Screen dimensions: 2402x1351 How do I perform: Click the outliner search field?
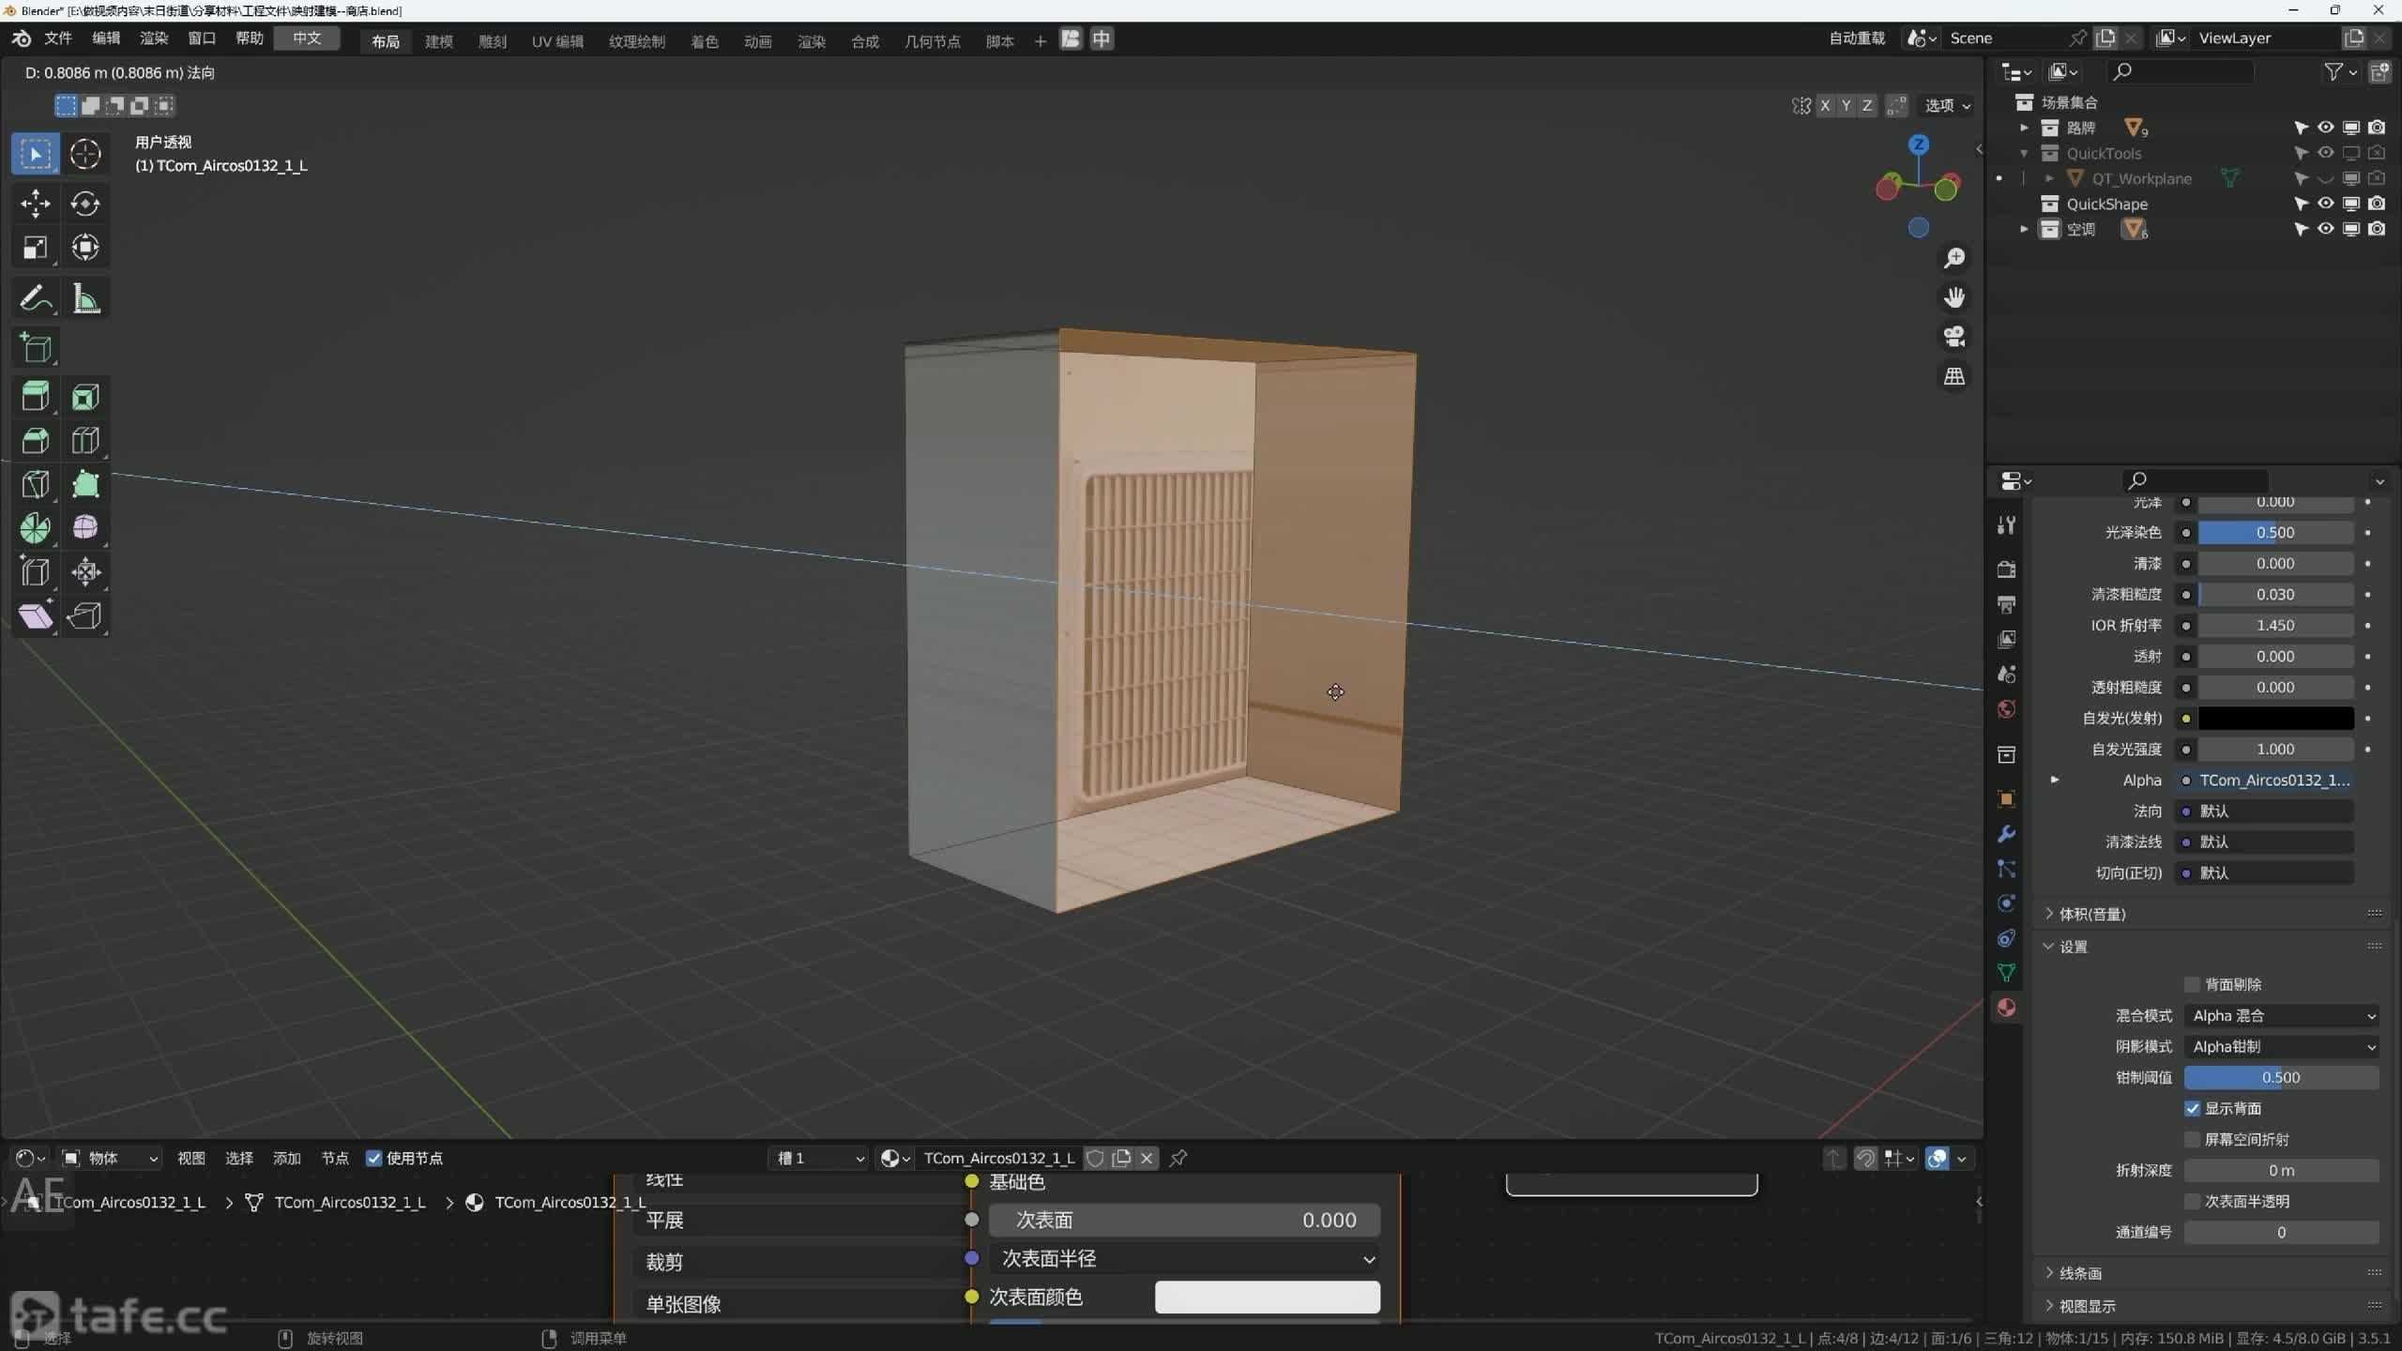(x=2179, y=71)
